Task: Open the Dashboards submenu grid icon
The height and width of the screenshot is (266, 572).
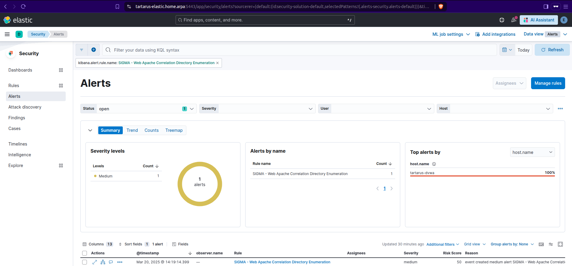Action: click(61, 70)
